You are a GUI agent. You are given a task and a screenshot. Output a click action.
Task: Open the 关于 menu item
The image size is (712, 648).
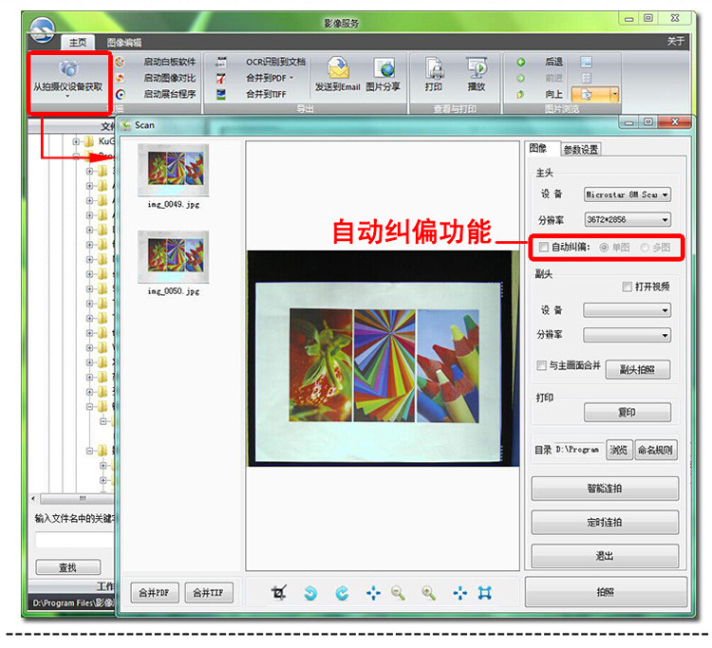pos(676,42)
